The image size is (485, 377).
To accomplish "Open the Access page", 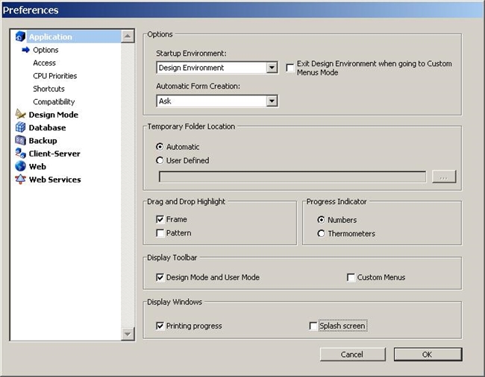I will click(44, 63).
